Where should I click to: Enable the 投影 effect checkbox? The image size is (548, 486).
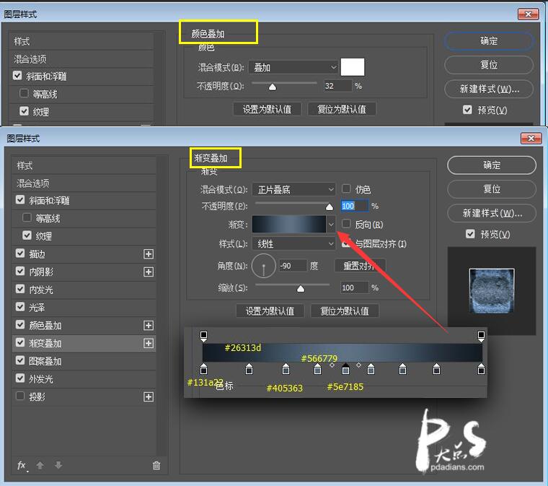click(x=20, y=396)
